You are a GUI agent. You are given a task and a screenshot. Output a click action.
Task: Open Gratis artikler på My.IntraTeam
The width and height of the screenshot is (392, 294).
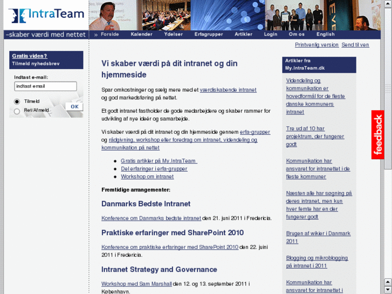point(159,161)
